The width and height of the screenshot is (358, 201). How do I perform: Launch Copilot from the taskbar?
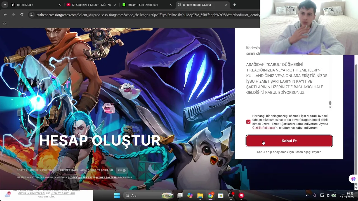tap(190, 195)
